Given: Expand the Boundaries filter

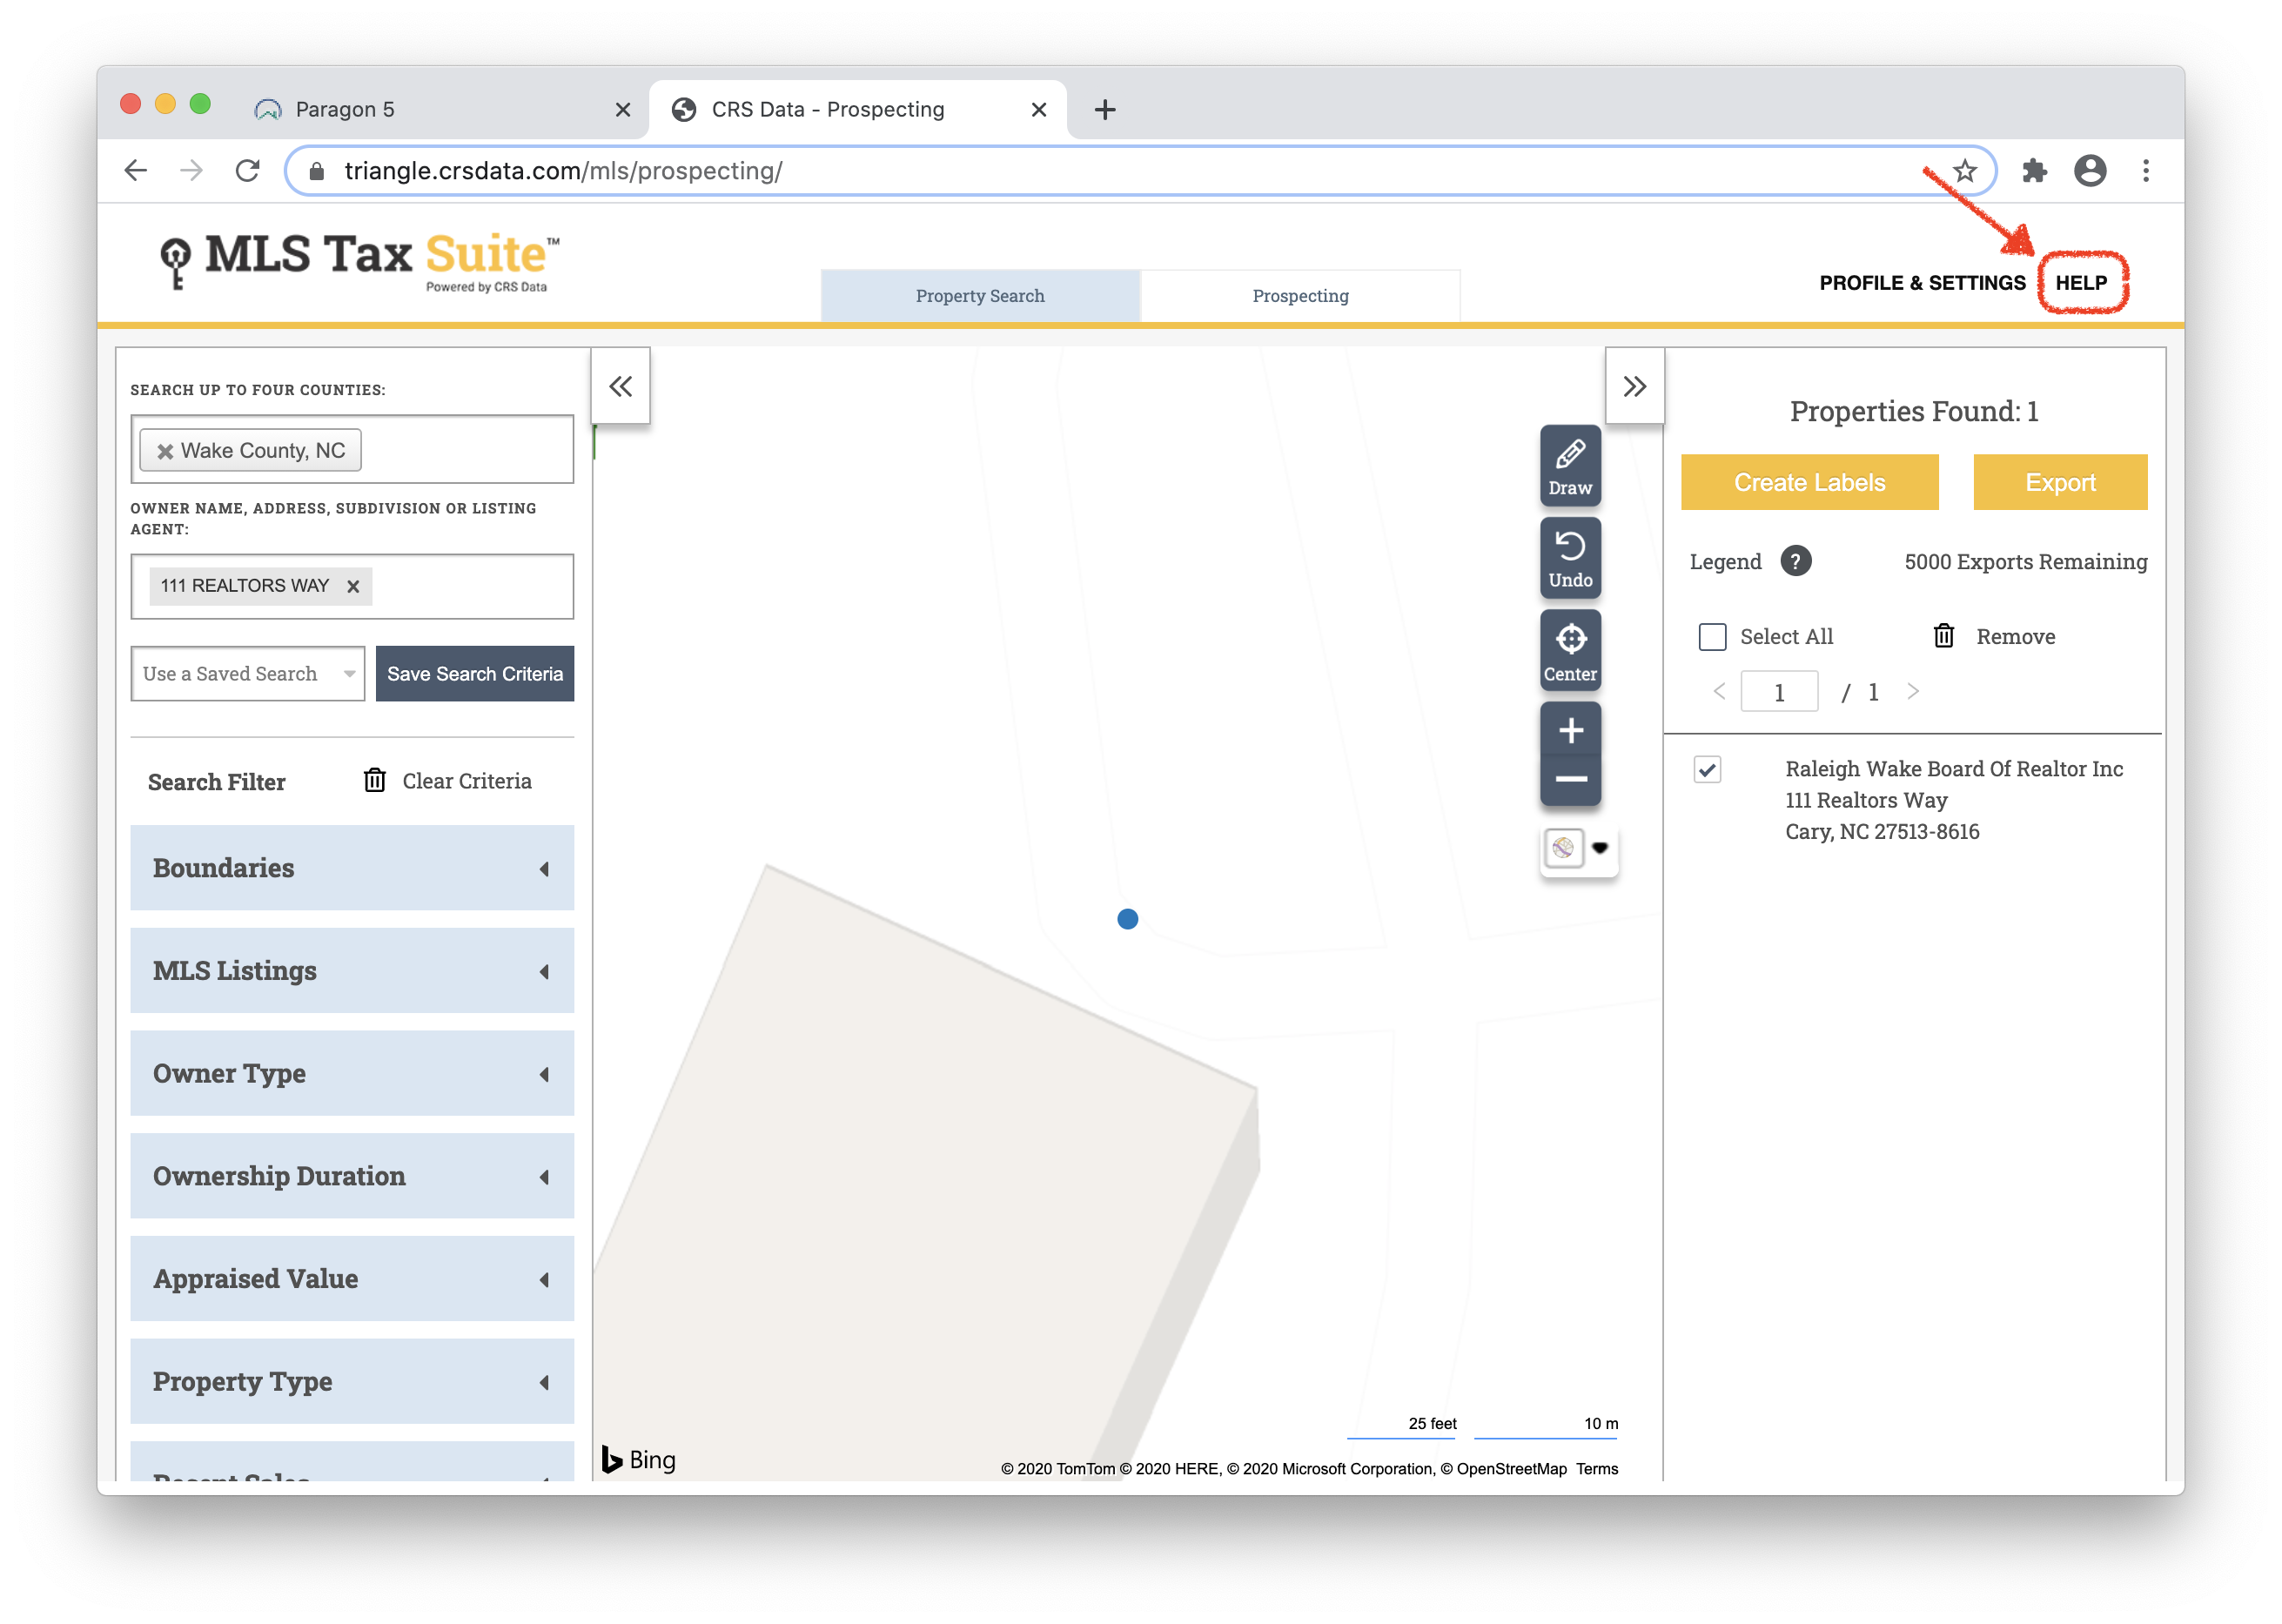Looking at the screenshot, I should (x=352, y=867).
